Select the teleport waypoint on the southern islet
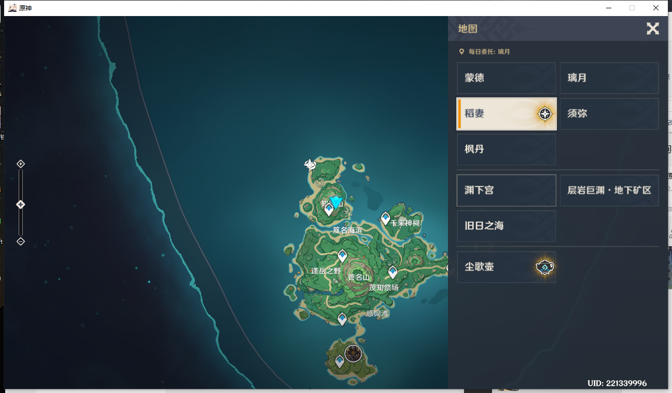The width and height of the screenshot is (672, 393). click(x=340, y=361)
